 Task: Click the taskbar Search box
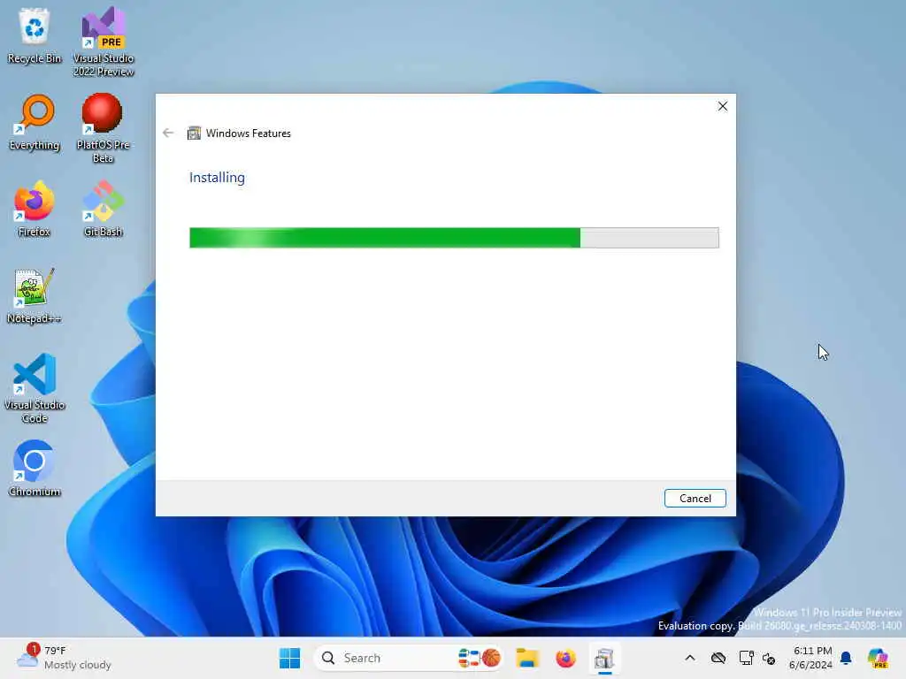(x=407, y=658)
